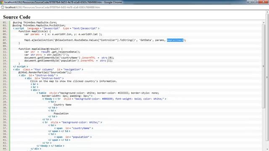Image resolution: width=269 pixels, height=151 pixels.
Task: Click "@using ThinkGeo.MapSuite.Core;" on line 01
Action: (35, 22)
